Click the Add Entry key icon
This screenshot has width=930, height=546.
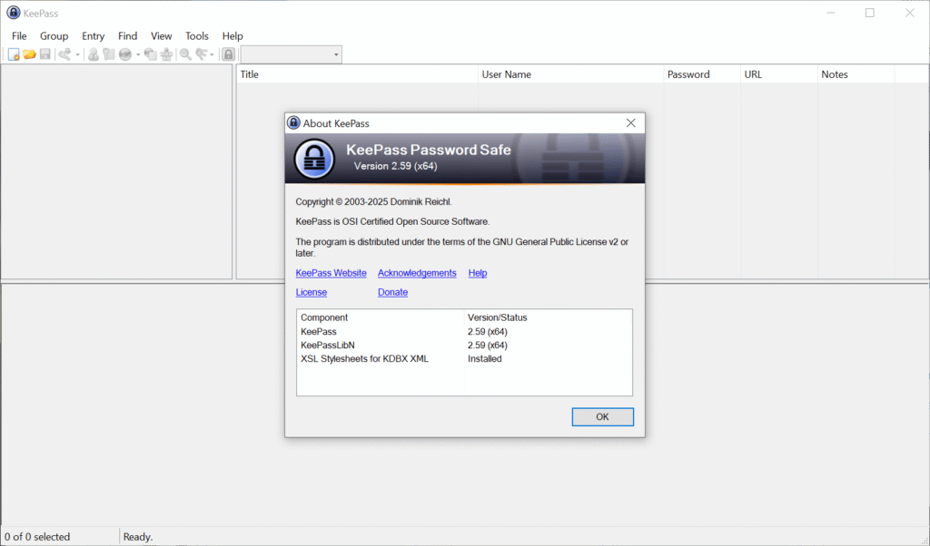click(64, 54)
